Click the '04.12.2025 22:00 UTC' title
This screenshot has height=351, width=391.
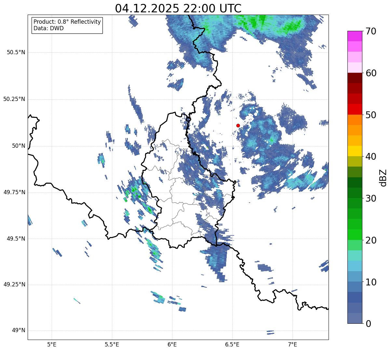point(178,8)
